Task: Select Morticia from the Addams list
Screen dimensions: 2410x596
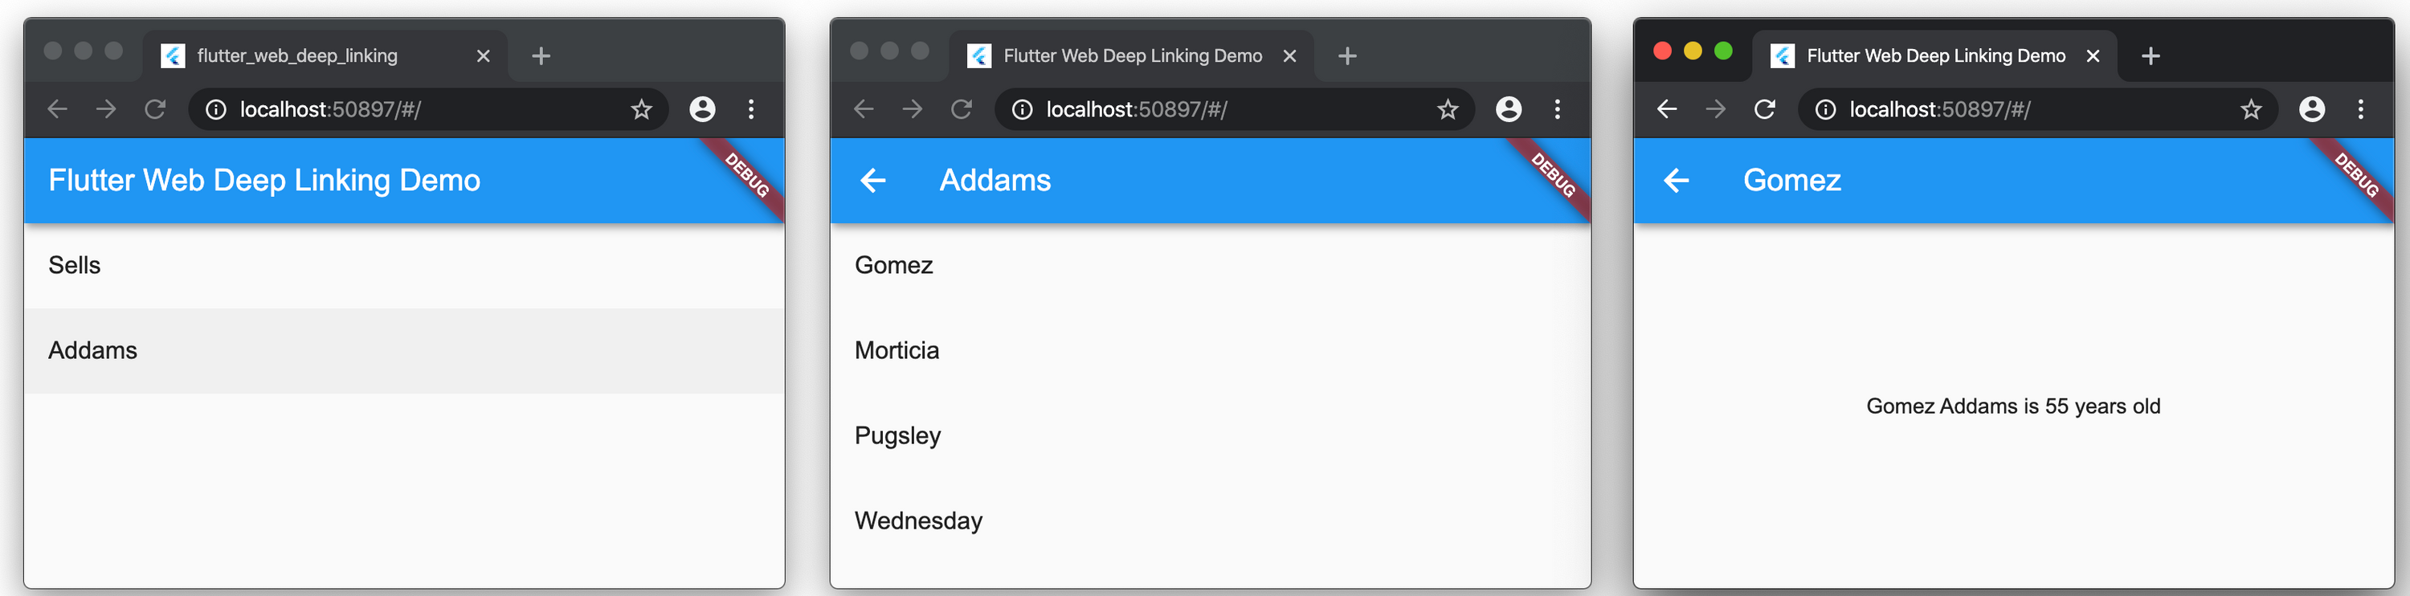Action: tap(1210, 351)
